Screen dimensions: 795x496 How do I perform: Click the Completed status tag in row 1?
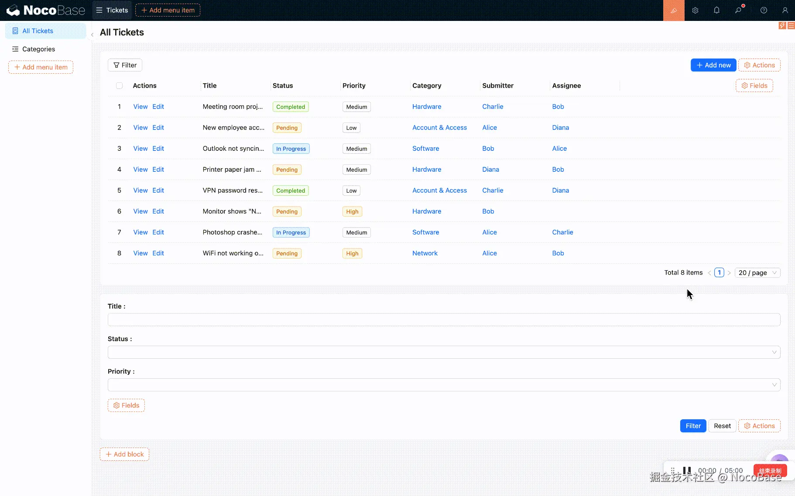point(291,107)
